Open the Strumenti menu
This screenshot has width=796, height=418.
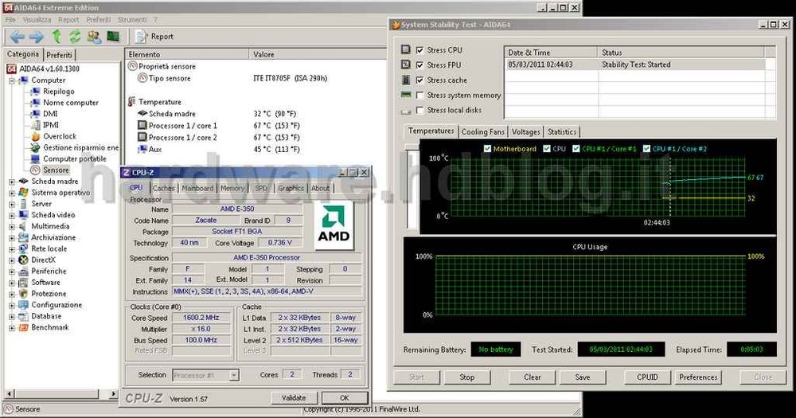click(x=132, y=20)
